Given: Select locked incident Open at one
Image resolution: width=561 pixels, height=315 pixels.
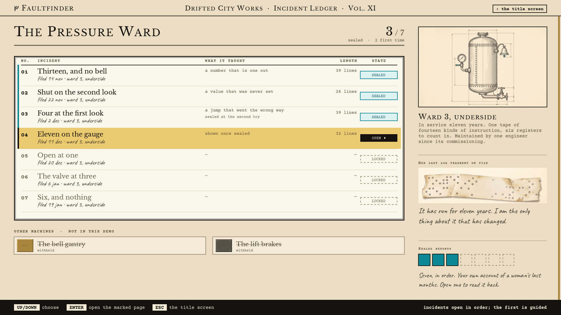Looking at the screenshot, I should coord(209,159).
